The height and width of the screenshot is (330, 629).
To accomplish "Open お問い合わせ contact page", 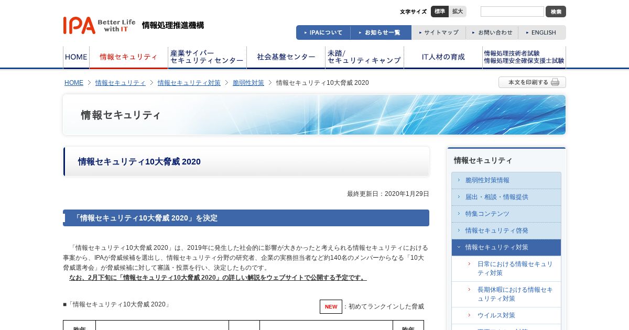I will click(492, 32).
